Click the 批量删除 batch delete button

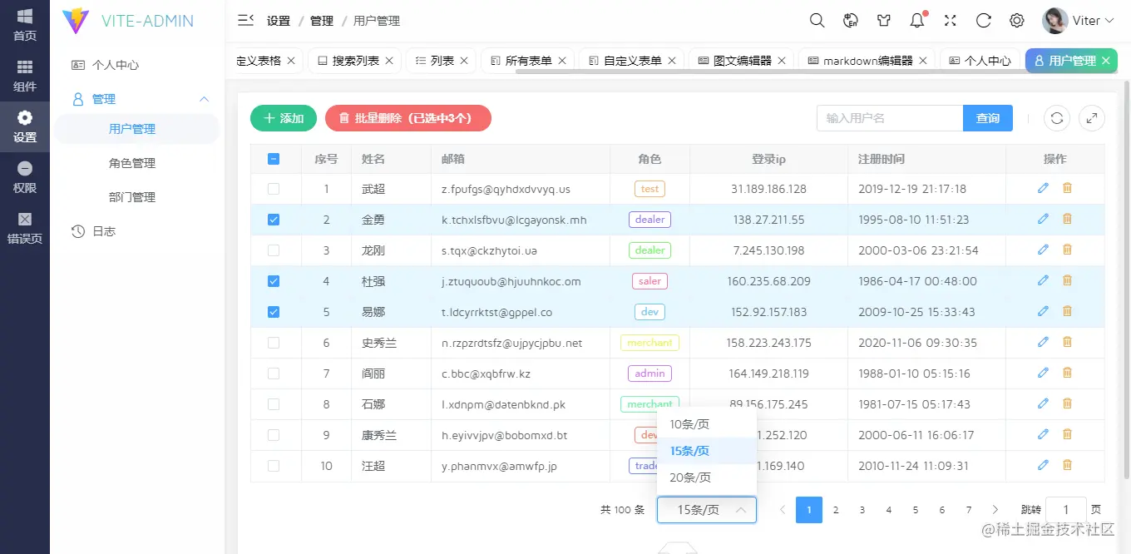tap(407, 118)
